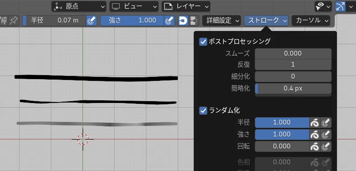Toggle the curve guides icon button

point(340,7)
